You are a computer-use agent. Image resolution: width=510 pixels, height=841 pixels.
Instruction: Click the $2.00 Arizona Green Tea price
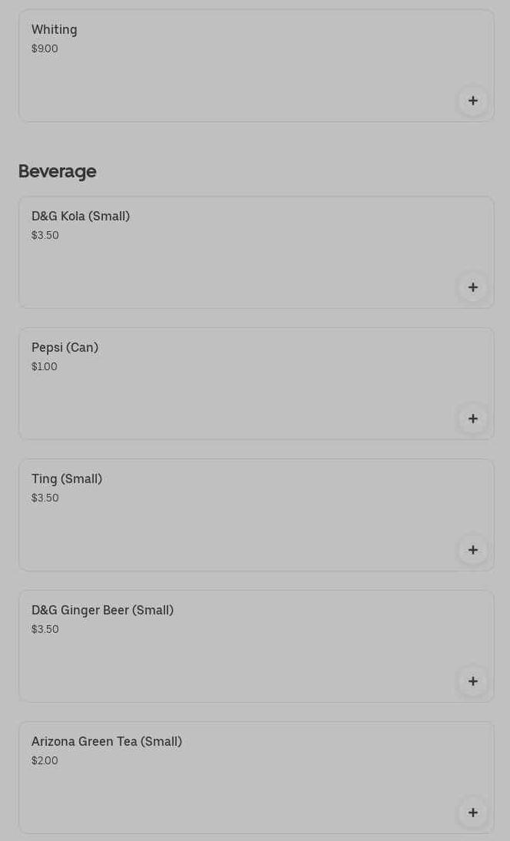(x=45, y=761)
